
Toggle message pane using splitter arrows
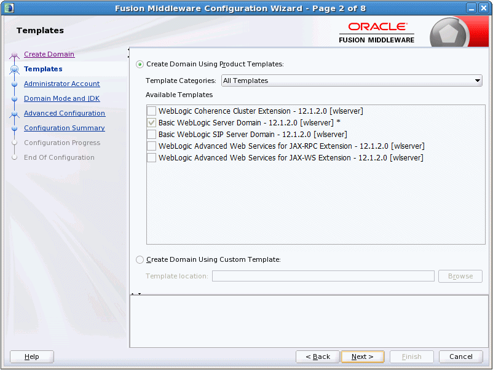[136, 294]
